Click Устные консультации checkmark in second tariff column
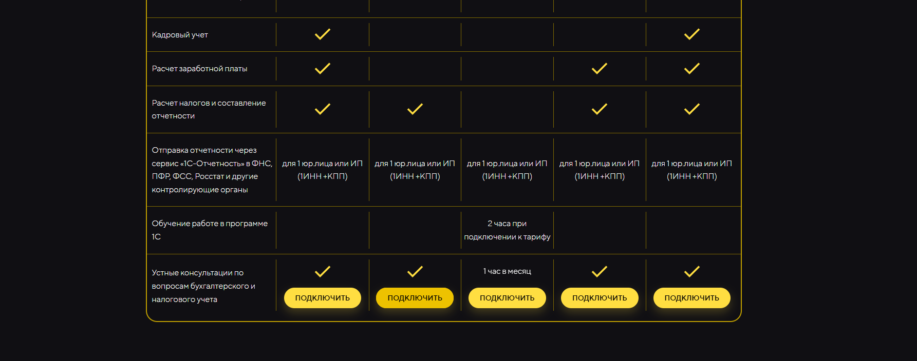 (x=415, y=271)
